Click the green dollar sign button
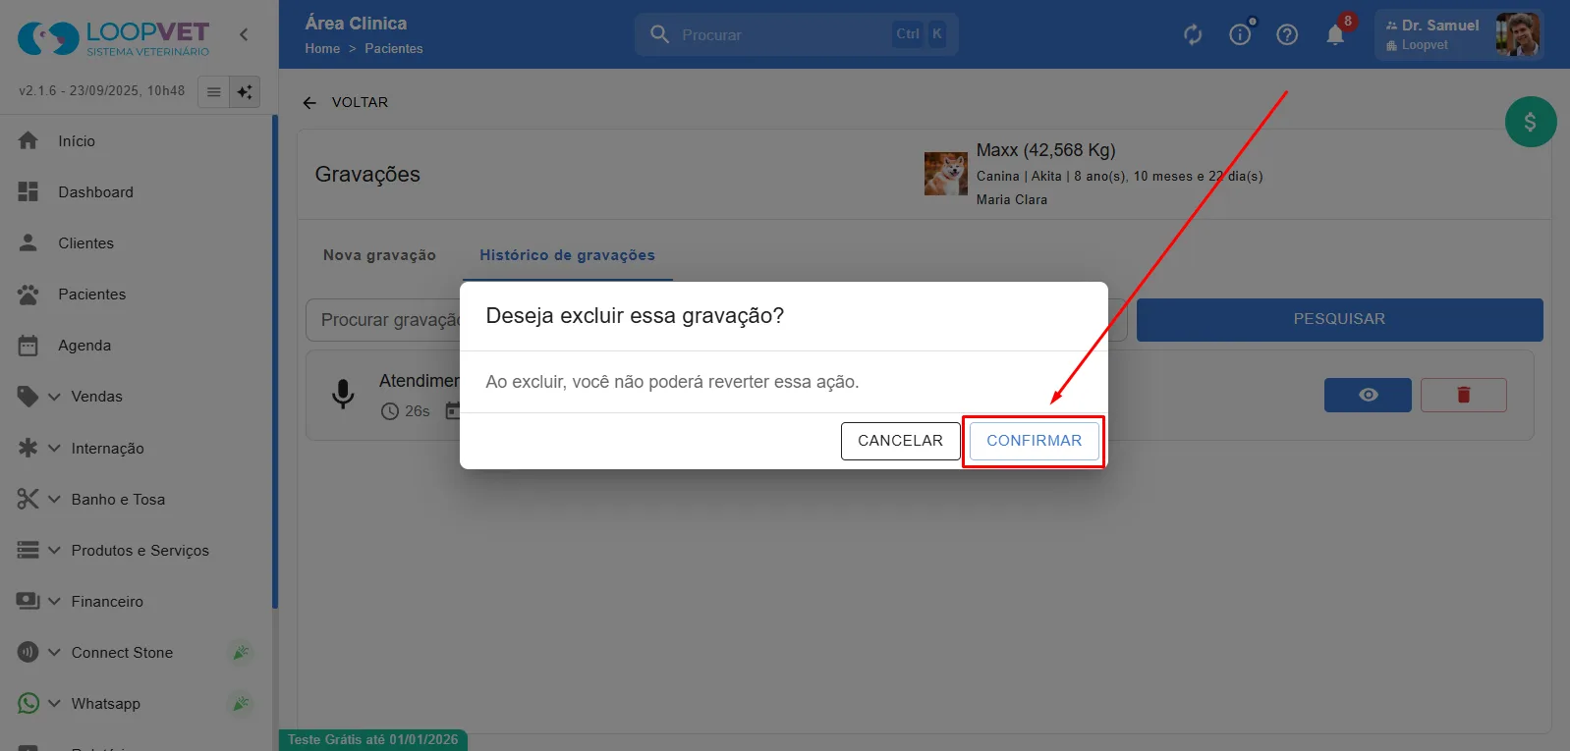This screenshot has height=751, width=1570. click(1530, 122)
